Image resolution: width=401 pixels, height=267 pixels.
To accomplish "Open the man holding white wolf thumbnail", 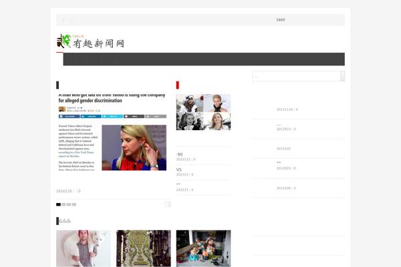I will click(x=84, y=248).
